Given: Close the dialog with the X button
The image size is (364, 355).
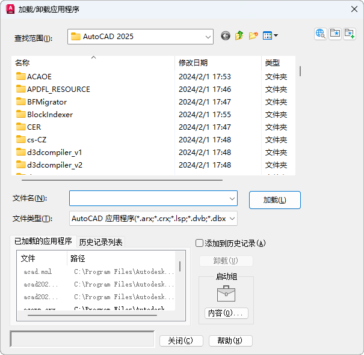Looking at the screenshot, I should point(354,9).
